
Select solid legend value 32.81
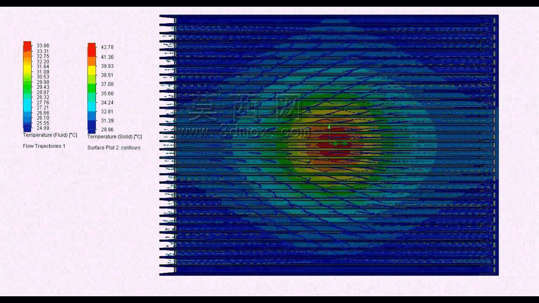coord(107,112)
